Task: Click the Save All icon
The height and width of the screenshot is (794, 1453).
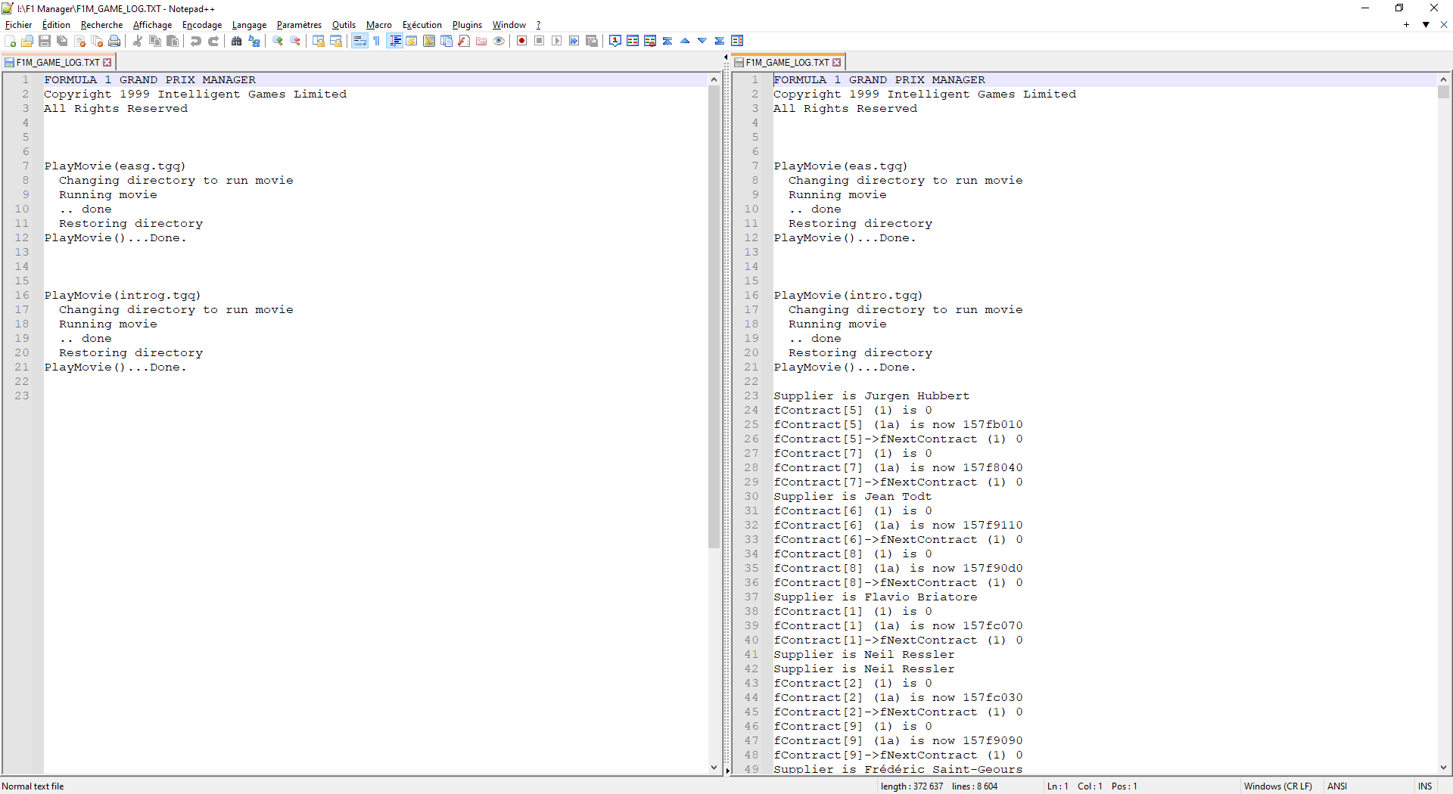Action: [x=62, y=41]
